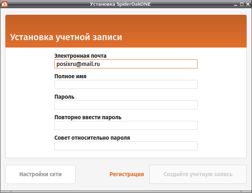Image resolution: width=252 pixels, height=193 pixels.
Task: Minimize the SpiderOakONE setup window
Action: (x=236, y=5)
